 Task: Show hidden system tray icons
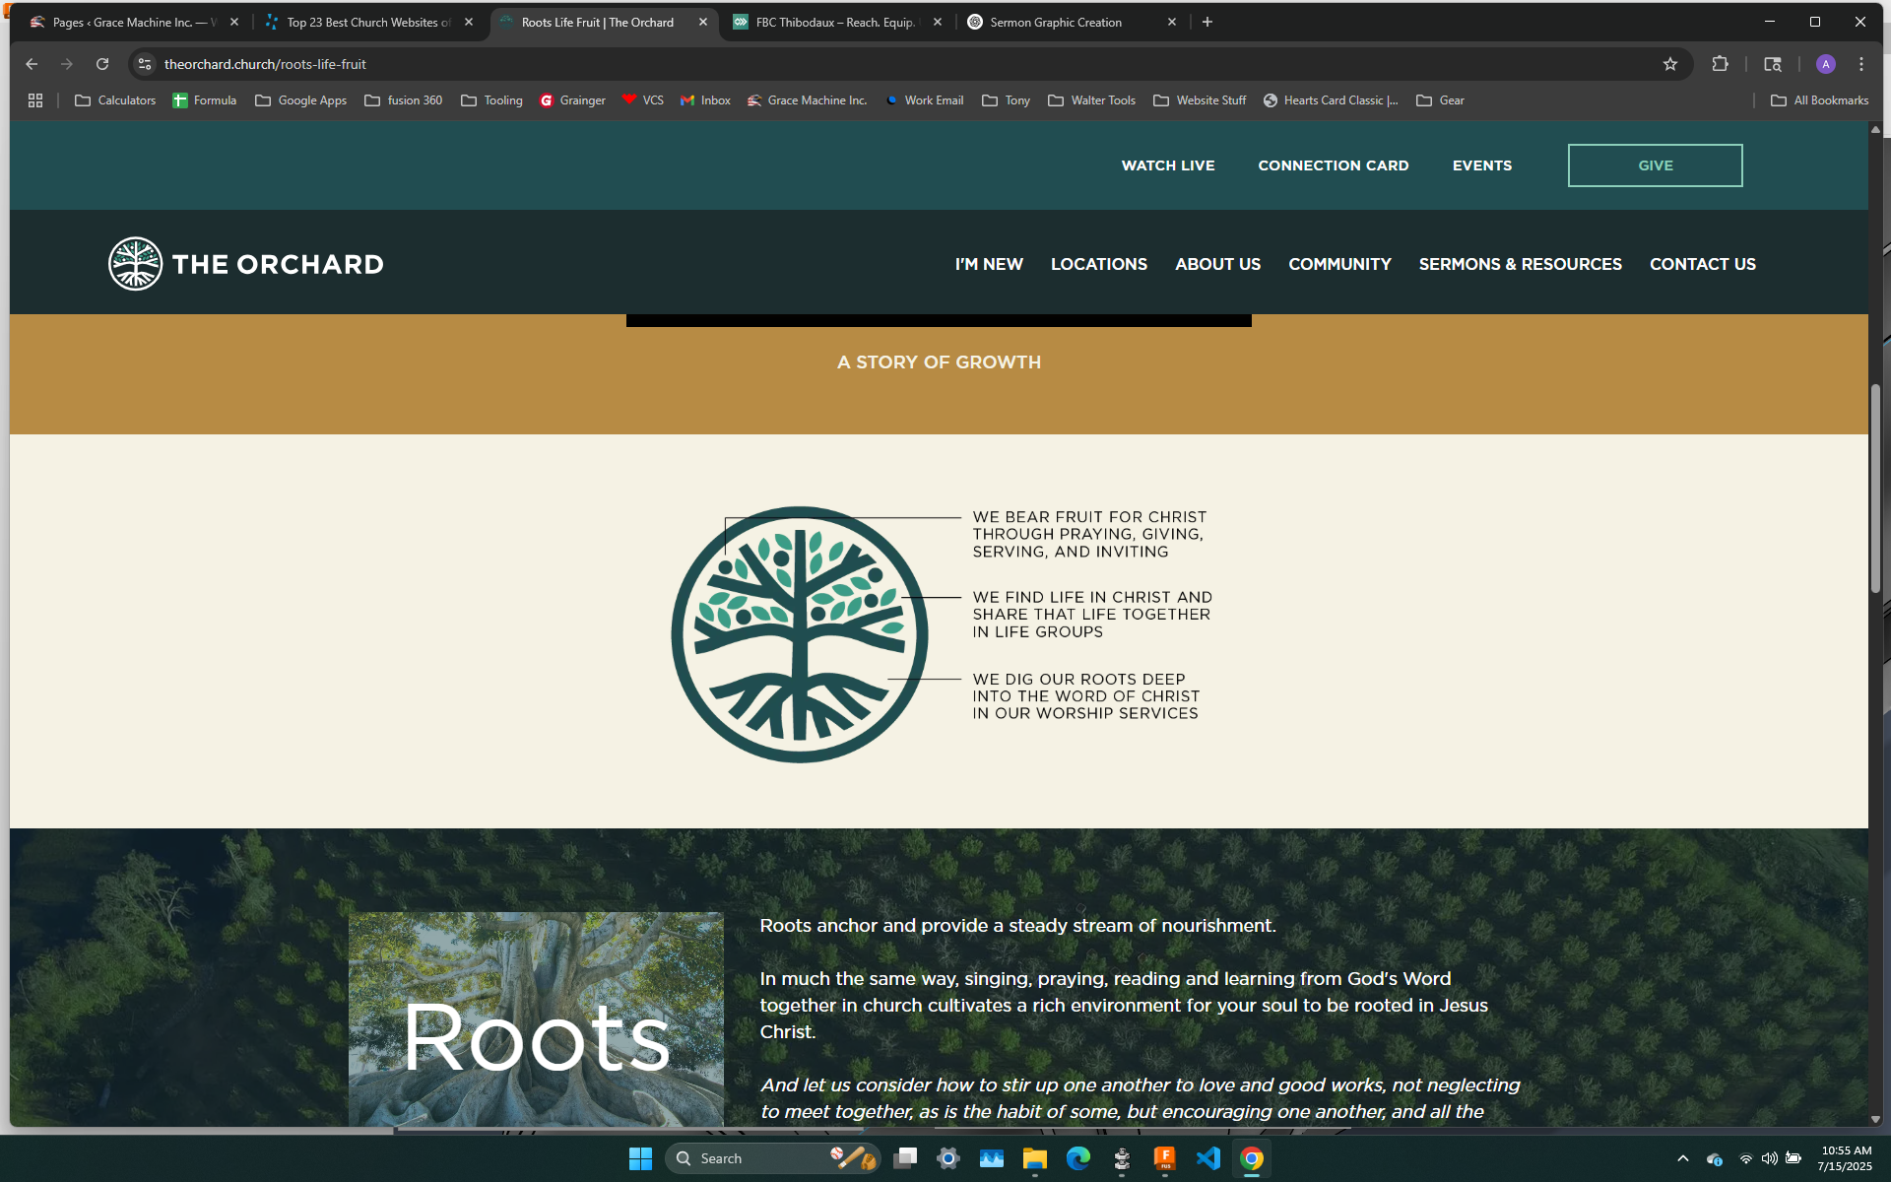(x=1682, y=1158)
